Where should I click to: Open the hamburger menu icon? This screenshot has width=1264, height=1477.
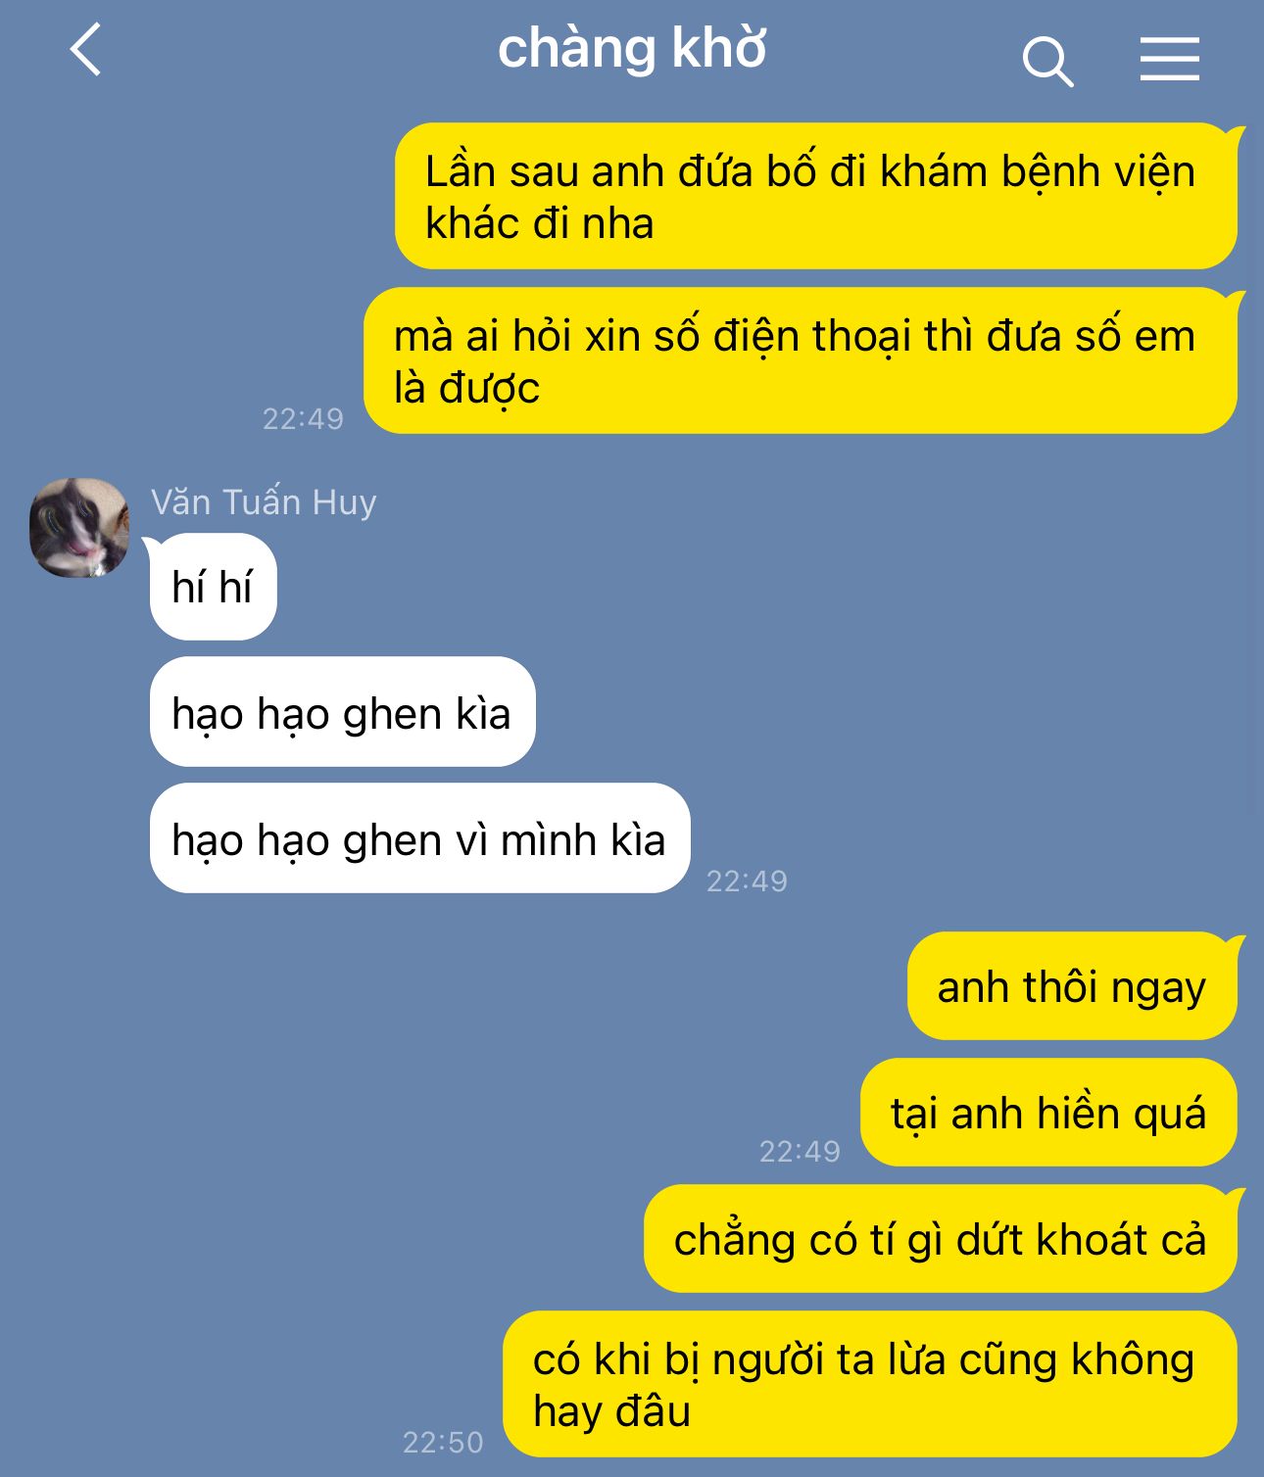[1169, 59]
